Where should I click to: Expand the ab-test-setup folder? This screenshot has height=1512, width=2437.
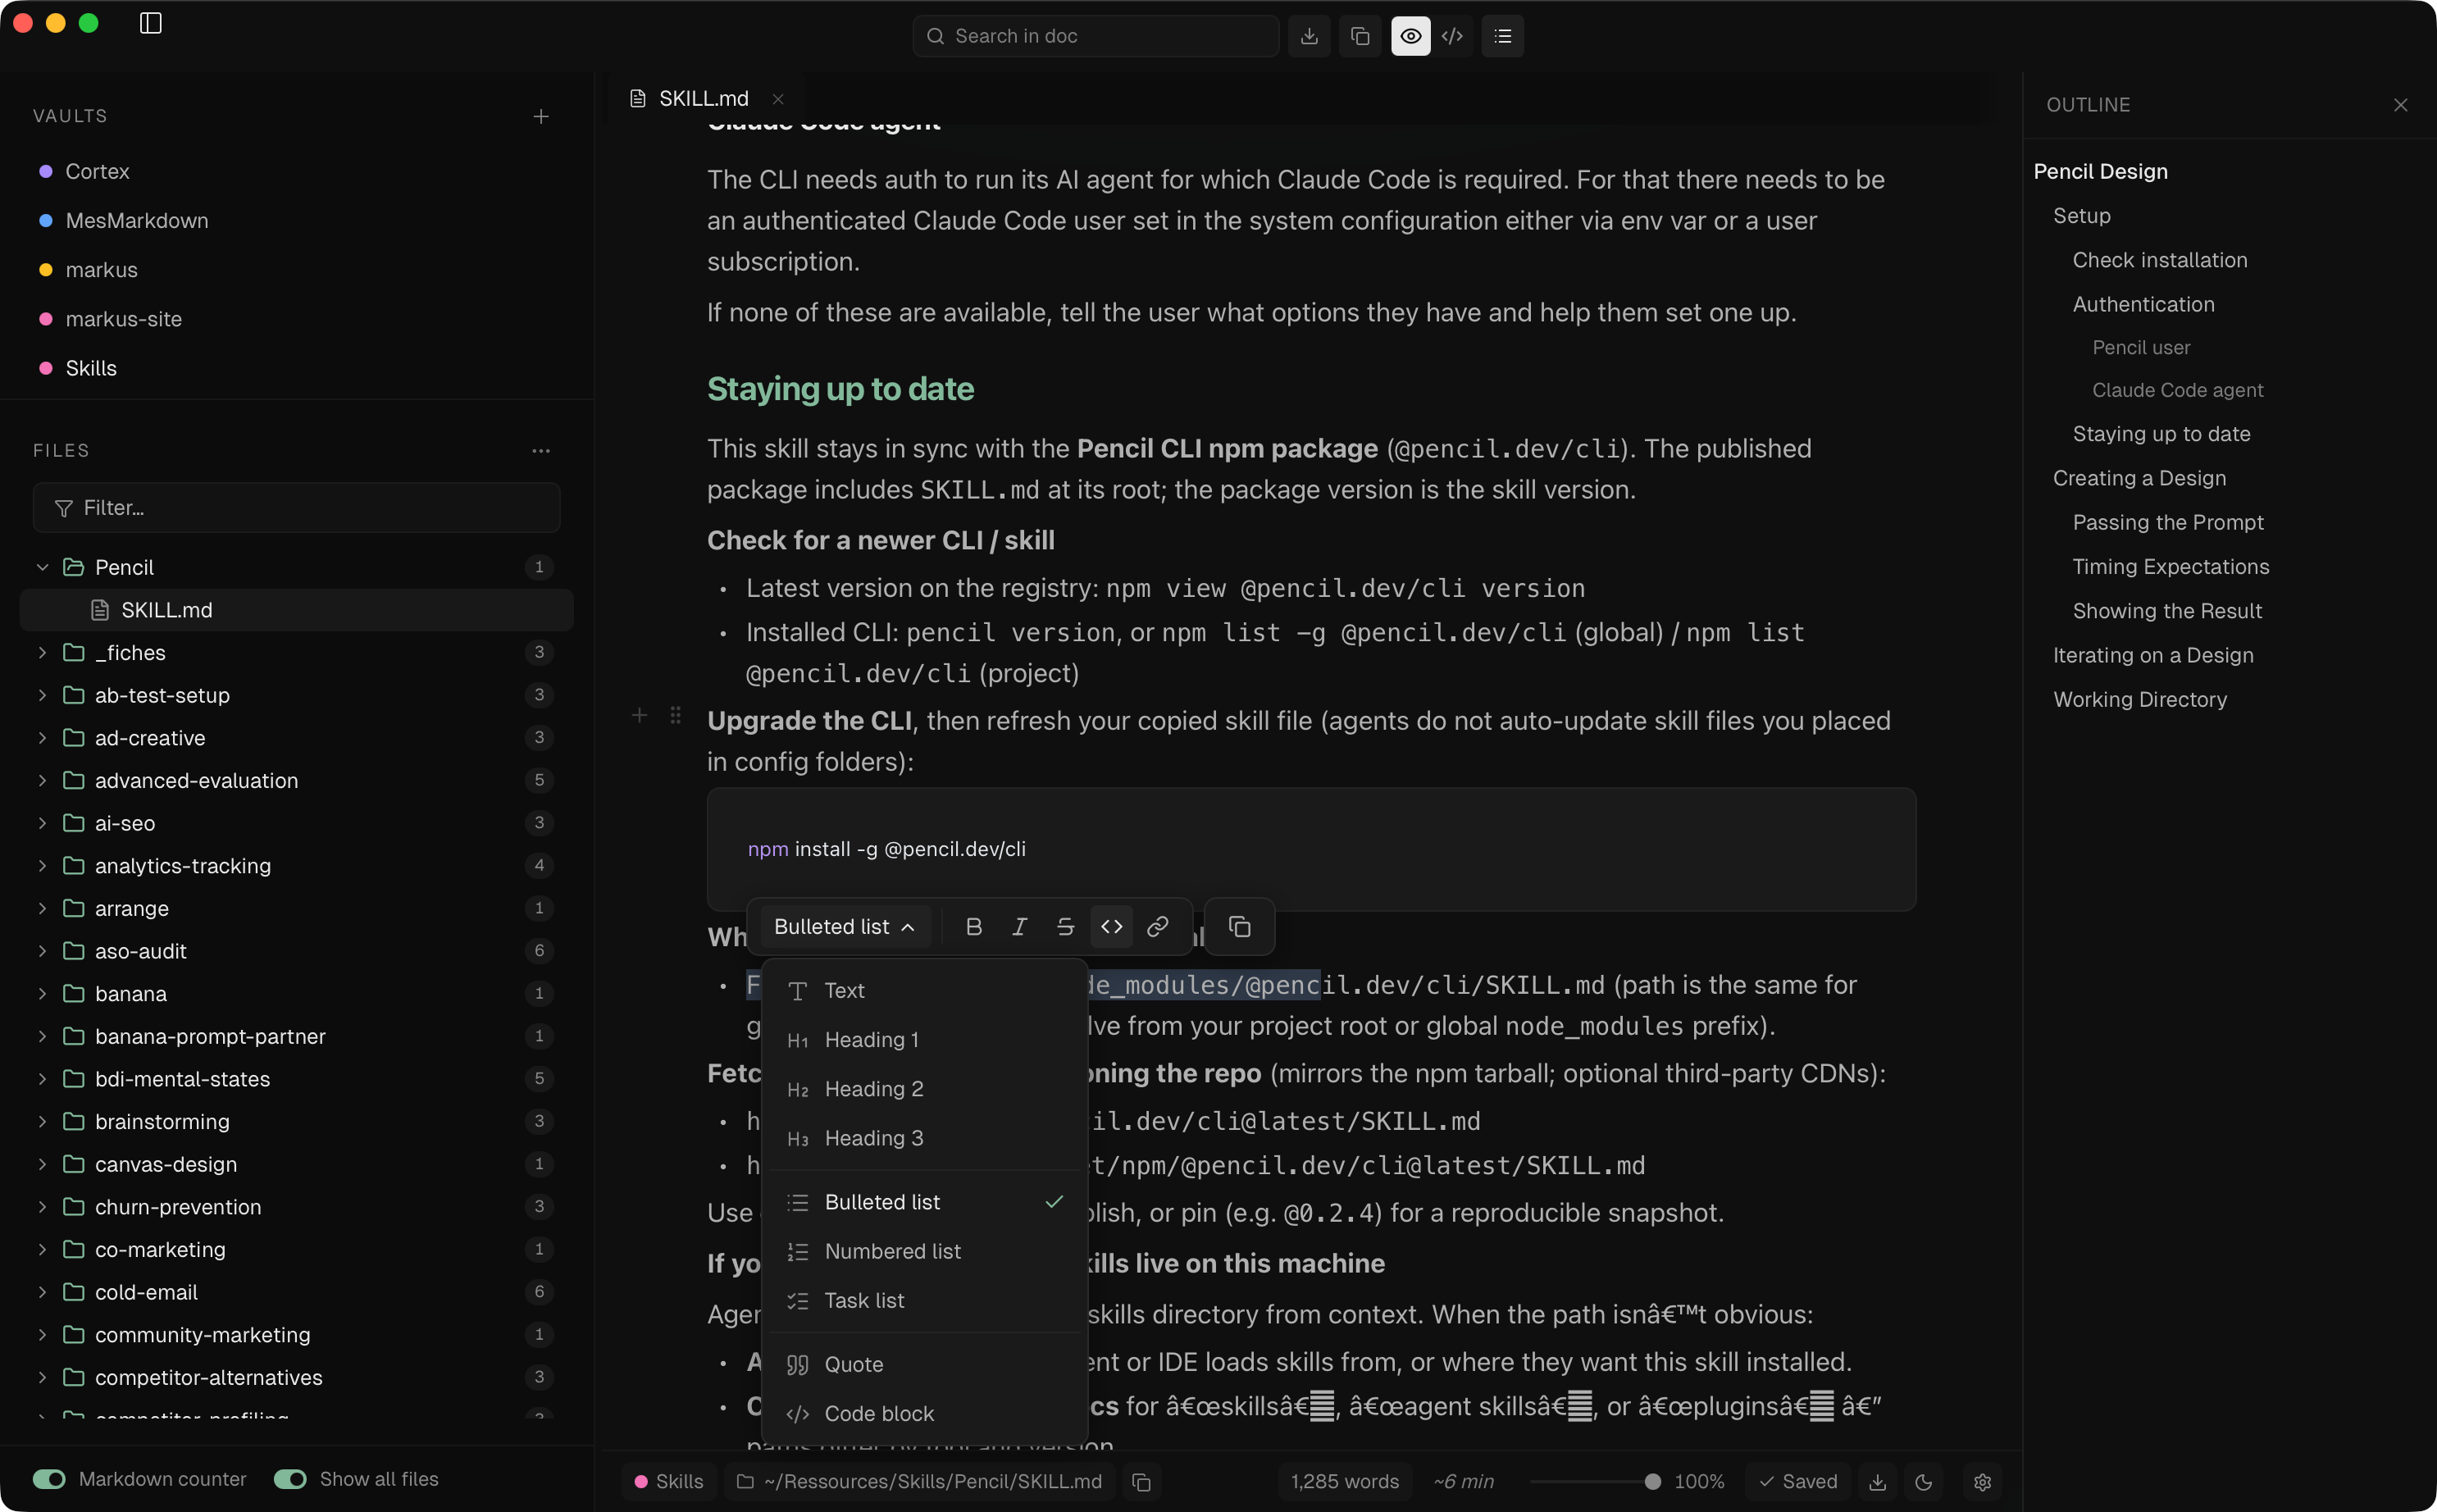[x=43, y=695]
